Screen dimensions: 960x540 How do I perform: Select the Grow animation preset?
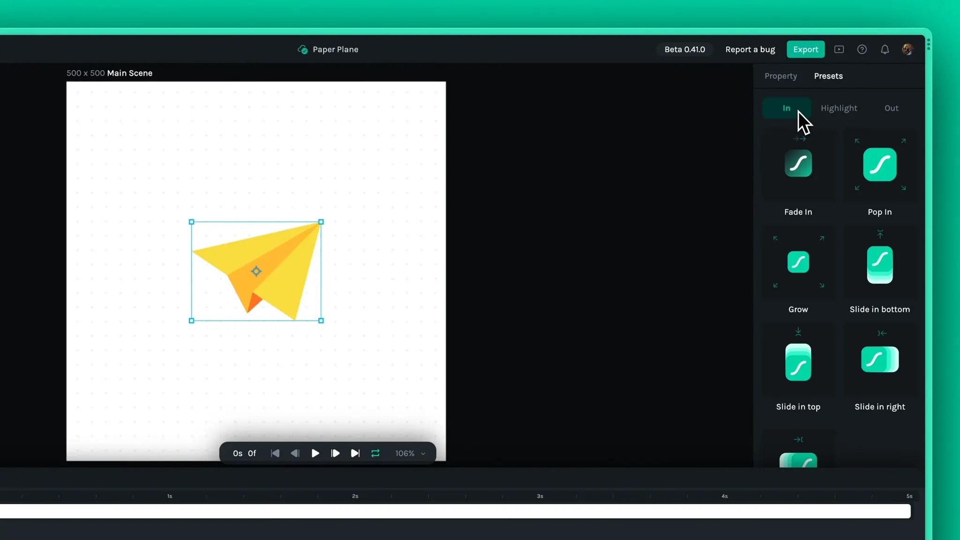(x=798, y=262)
